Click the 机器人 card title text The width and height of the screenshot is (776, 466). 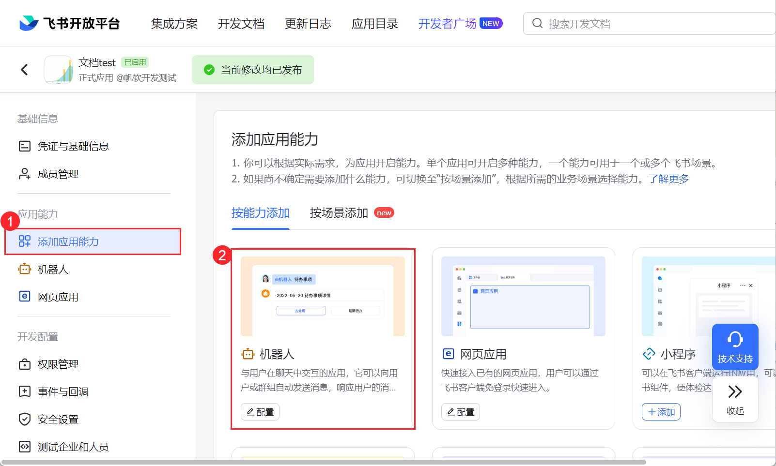tap(277, 354)
